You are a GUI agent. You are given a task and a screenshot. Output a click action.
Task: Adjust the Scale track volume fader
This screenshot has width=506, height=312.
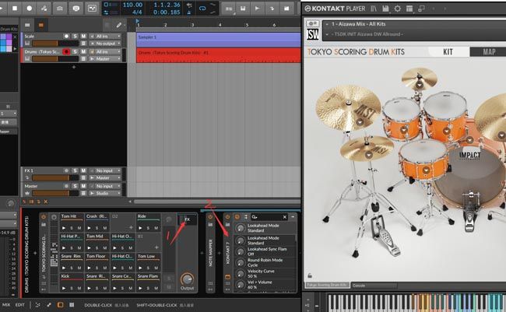[x=55, y=44]
